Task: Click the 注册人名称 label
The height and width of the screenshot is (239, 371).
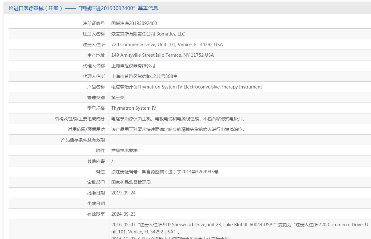Action: pos(94,34)
